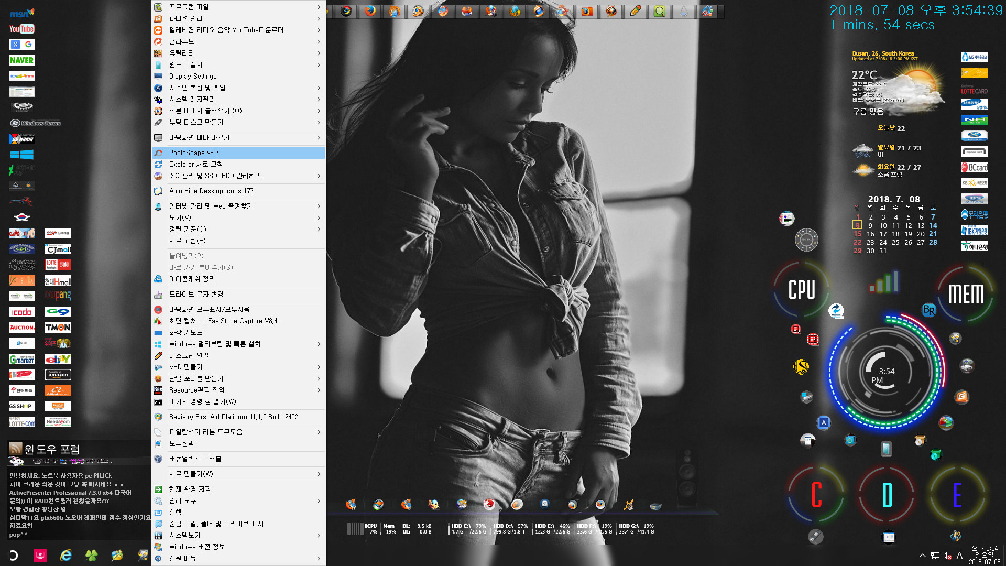Open the LOTTE.com shortcut icon
Image resolution: width=1006 pixels, height=566 pixels.
(x=21, y=422)
